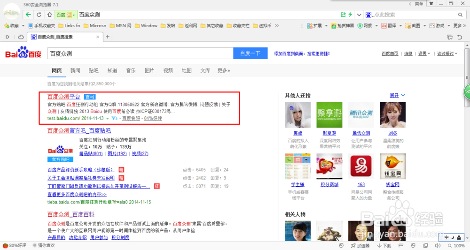The height and width of the screenshot is (250, 470).
Task: Switch to the 图片 tab
Action: [x=149, y=70]
